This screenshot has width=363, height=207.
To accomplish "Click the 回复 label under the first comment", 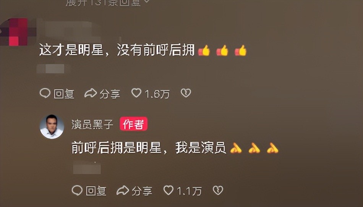I will [64, 94].
